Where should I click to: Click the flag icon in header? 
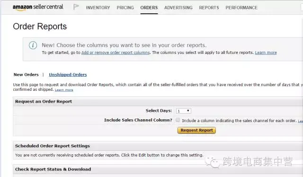[x=76, y=7]
